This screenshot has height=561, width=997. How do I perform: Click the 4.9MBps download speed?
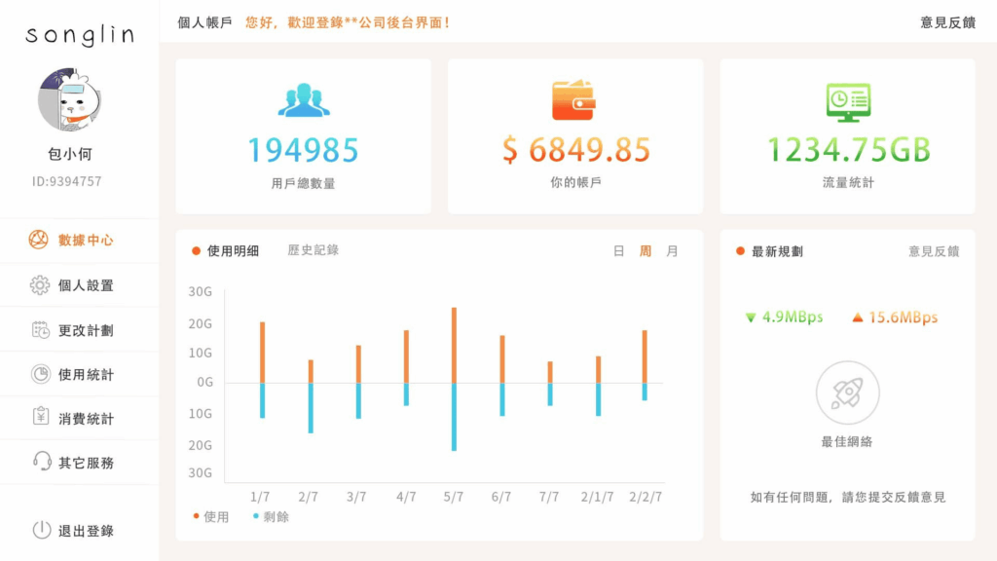tap(793, 317)
